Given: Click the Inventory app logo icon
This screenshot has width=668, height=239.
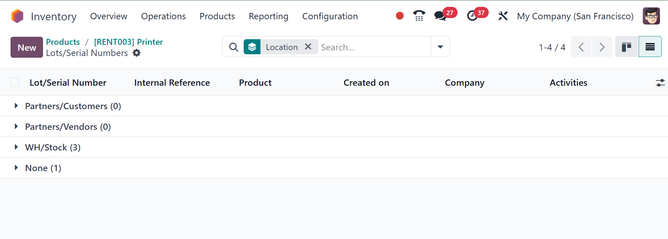Looking at the screenshot, I should [x=17, y=16].
